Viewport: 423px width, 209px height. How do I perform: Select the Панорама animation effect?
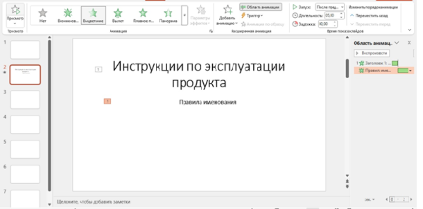(168, 15)
